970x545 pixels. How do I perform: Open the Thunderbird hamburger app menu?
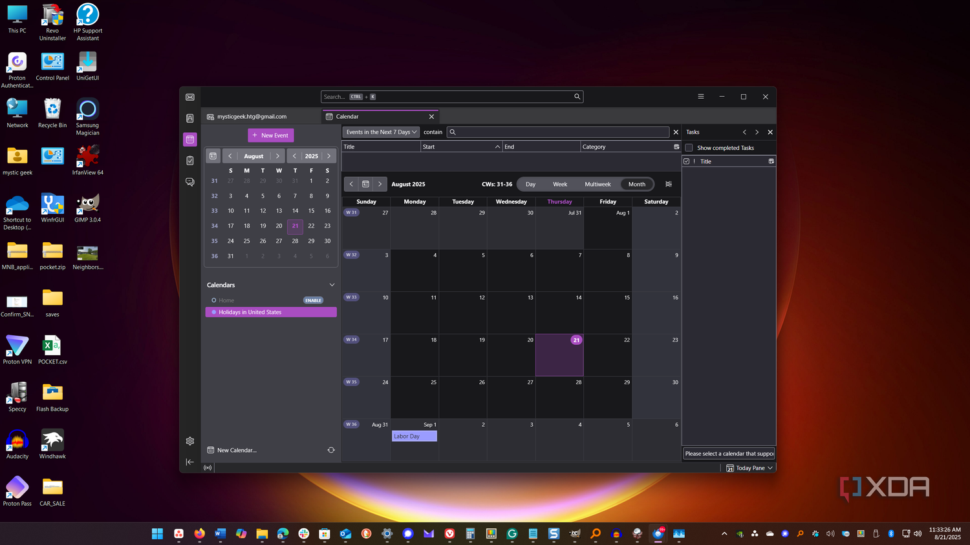pyautogui.click(x=700, y=97)
